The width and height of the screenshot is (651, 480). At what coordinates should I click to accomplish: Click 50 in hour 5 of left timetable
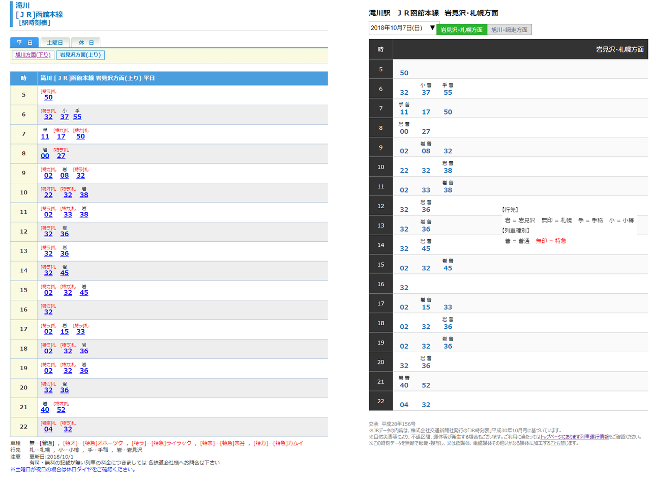point(48,97)
